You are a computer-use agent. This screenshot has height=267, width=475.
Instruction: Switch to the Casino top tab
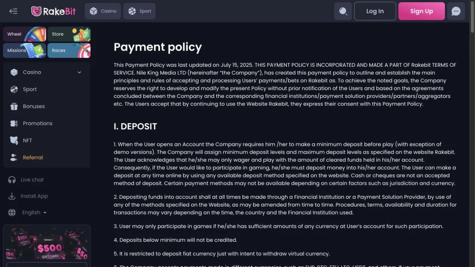click(x=103, y=11)
